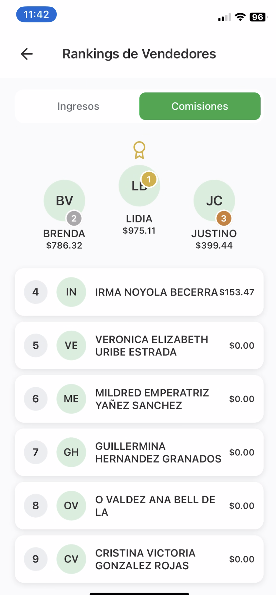This screenshot has width=276, height=595.
Task: Tap the ME avatar icon
Action: tap(71, 399)
